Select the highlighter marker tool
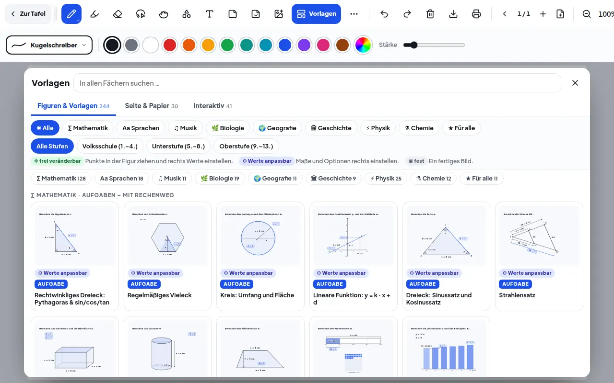614x383 pixels. [94, 14]
